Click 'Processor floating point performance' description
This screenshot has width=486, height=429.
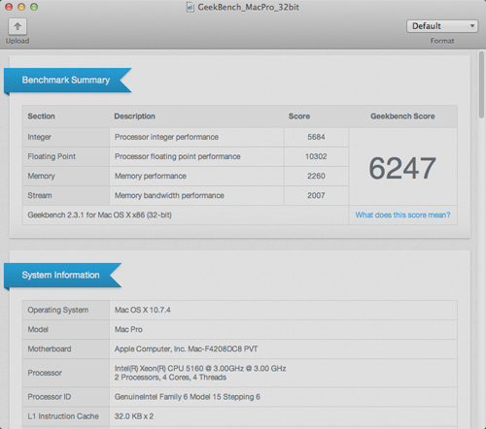coord(178,156)
